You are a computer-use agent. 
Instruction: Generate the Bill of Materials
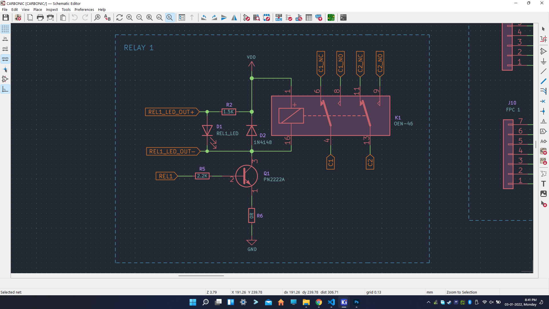point(319,18)
